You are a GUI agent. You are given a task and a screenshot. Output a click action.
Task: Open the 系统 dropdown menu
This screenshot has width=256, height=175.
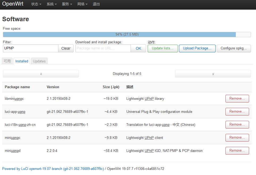click(52, 4)
